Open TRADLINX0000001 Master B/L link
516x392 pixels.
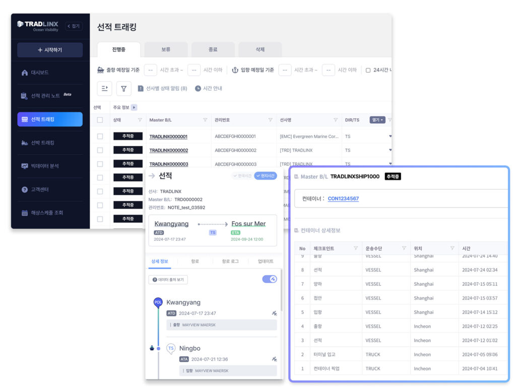pos(168,136)
